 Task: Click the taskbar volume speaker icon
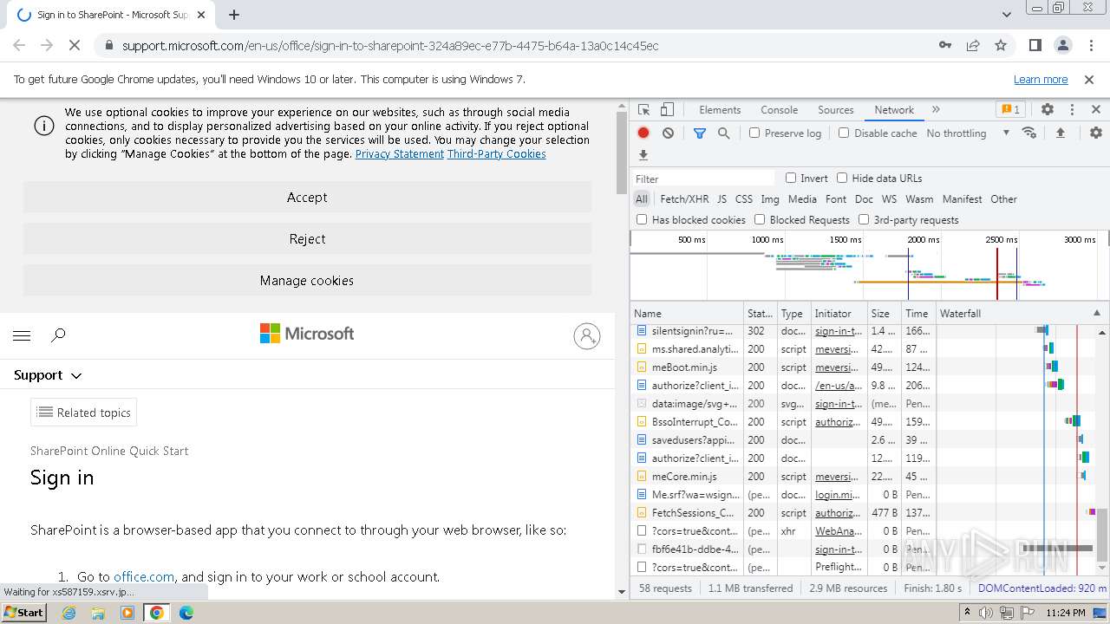click(x=986, y=613)
